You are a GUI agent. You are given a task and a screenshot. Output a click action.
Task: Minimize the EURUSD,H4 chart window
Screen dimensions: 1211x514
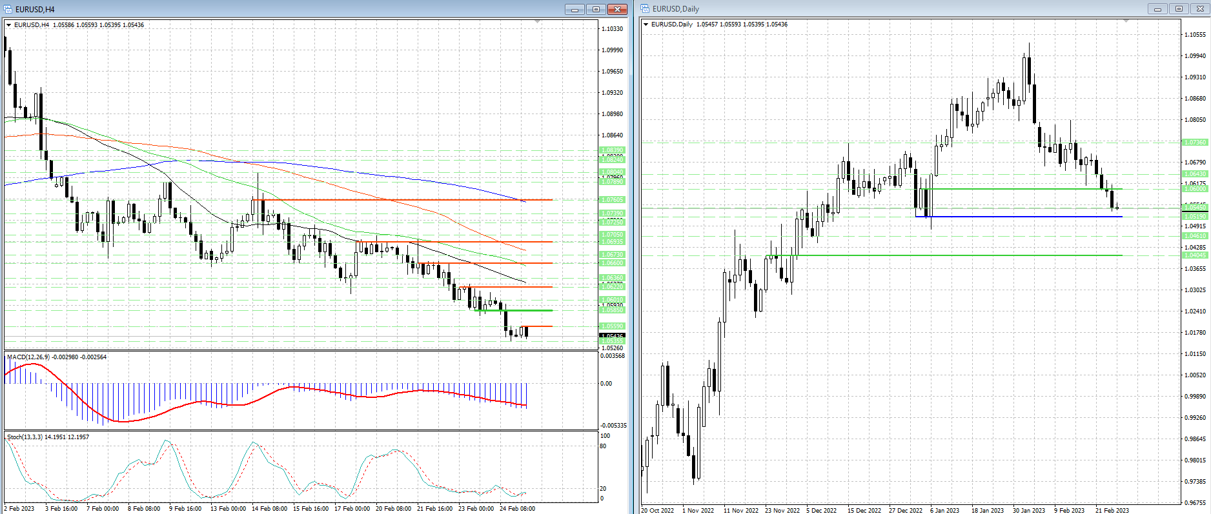pos(574,9)
